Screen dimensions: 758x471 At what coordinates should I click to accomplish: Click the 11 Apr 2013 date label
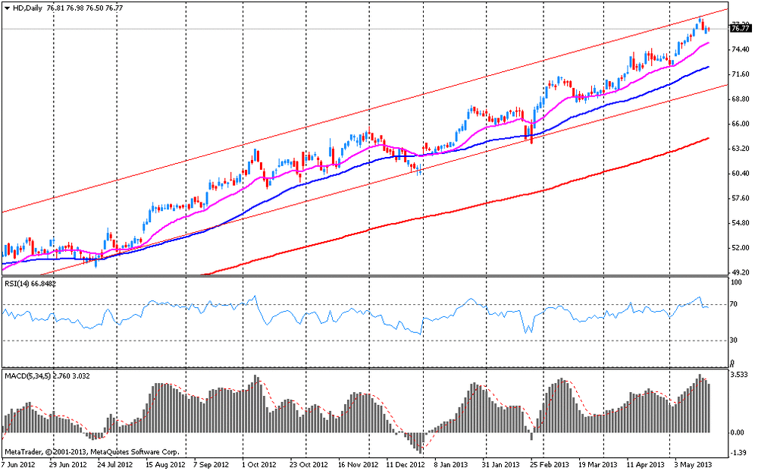point(645,465)
